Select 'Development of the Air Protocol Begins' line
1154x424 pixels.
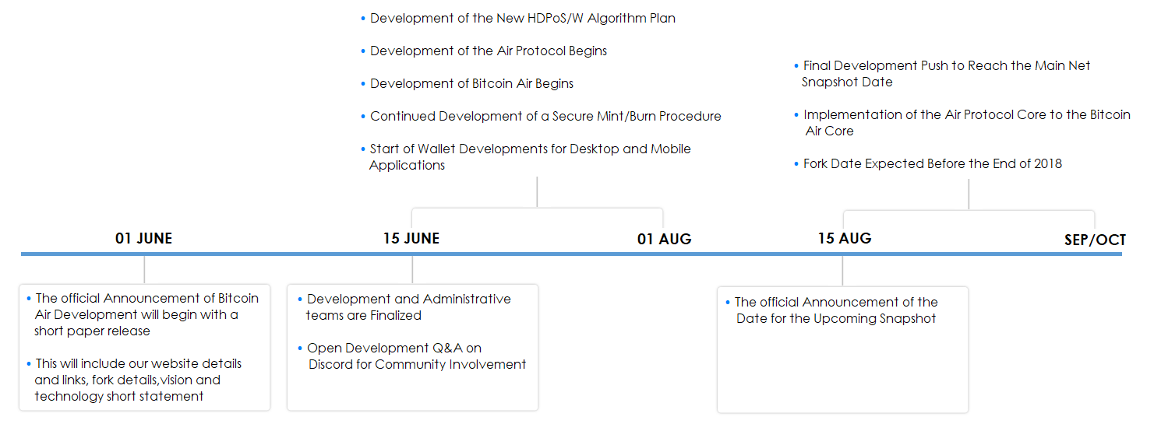[x=488, y=51]
